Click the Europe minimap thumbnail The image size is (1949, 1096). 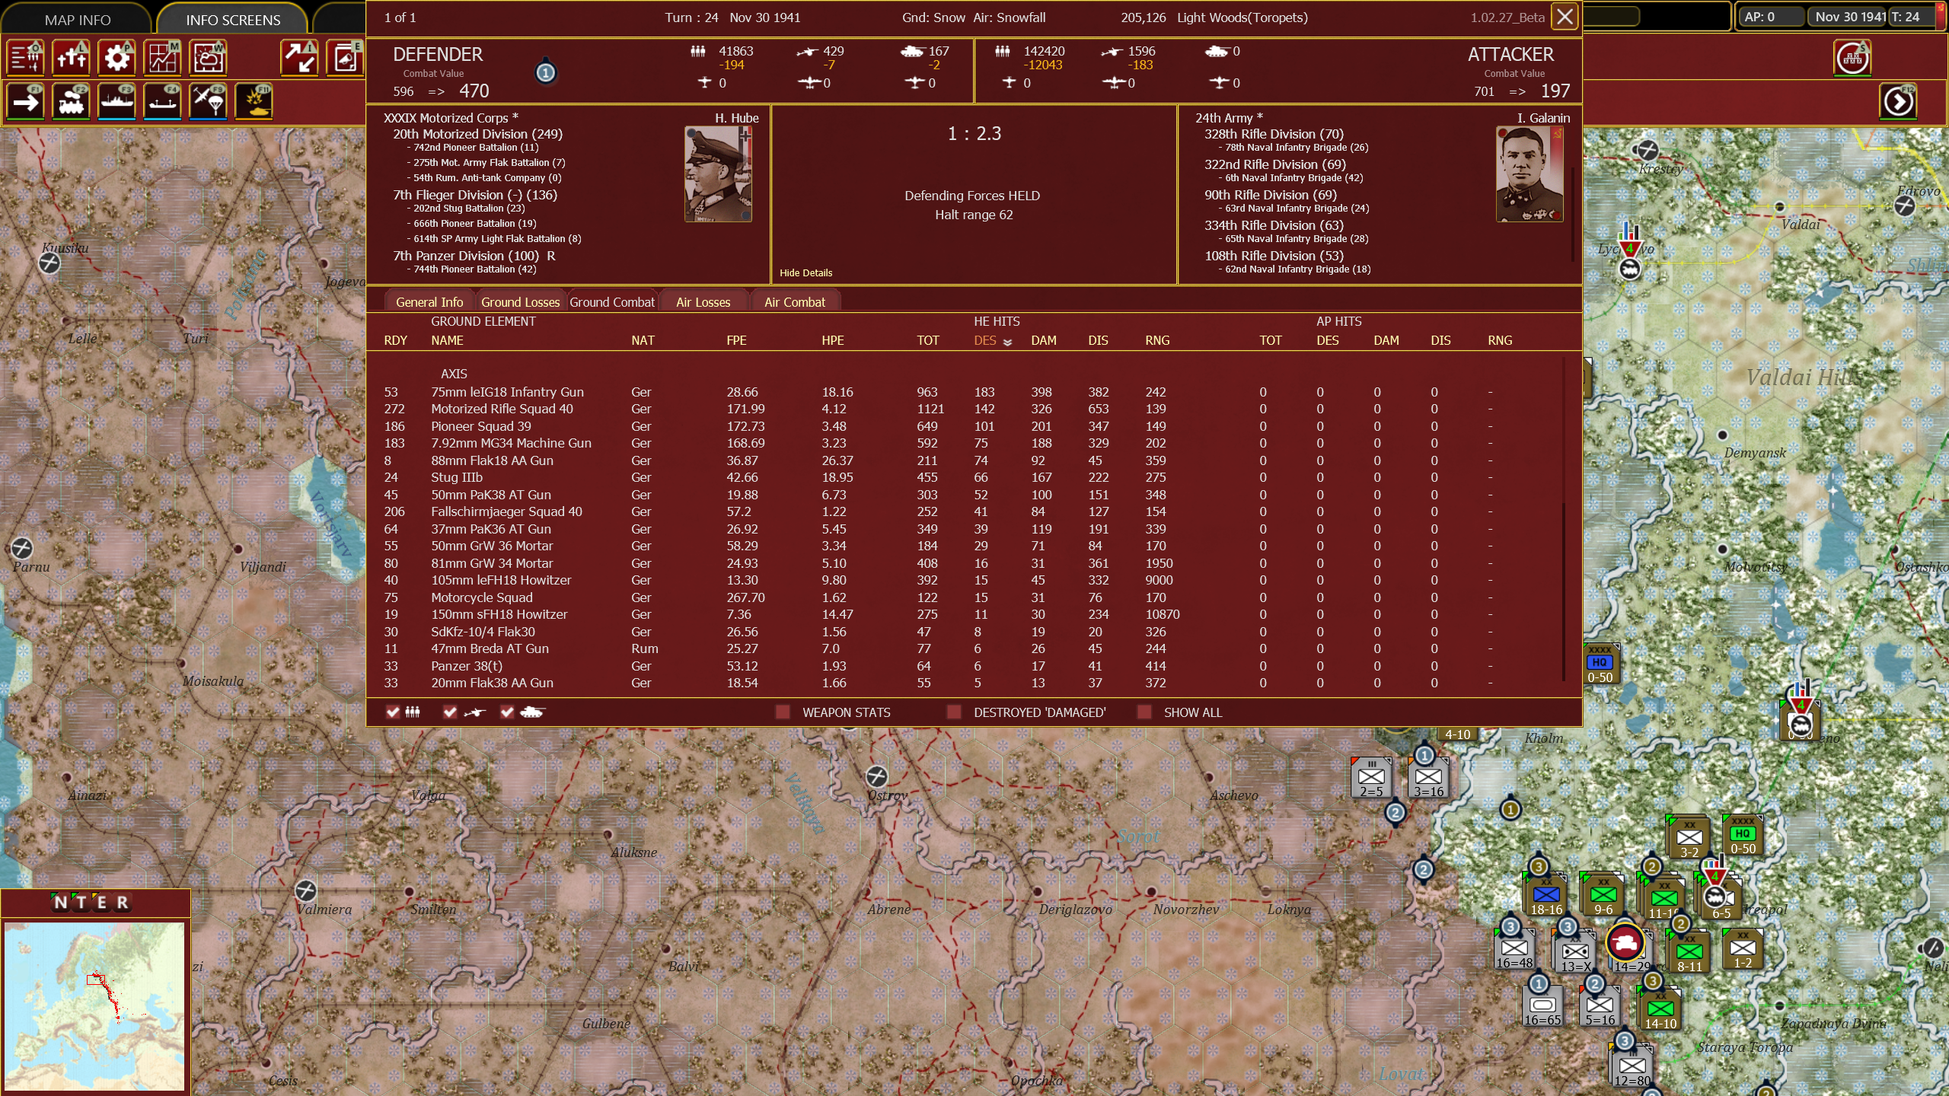94,1005
